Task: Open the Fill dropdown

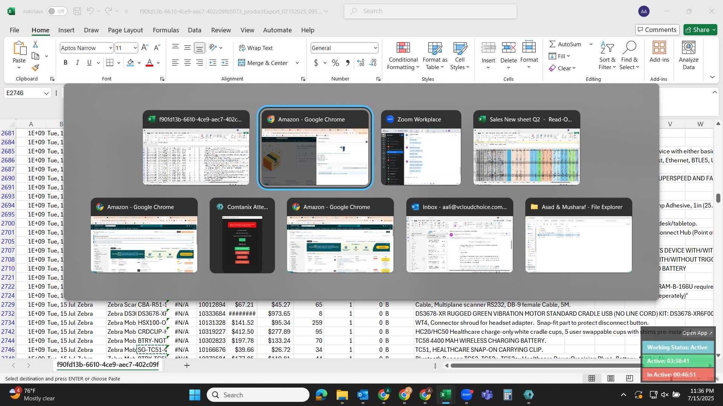Action: click(x=560, y=56)
